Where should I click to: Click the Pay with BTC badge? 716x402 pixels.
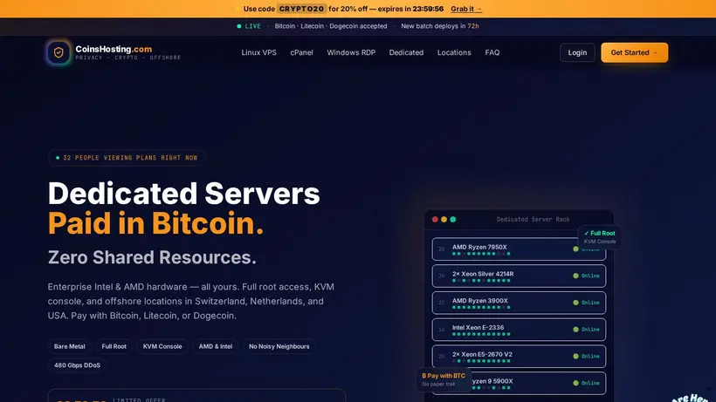[x=444, y=379]
